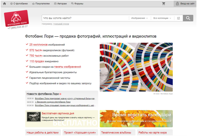Open the shopping cart icon
This screenshot has width=197, height=136.
[163, 3]
